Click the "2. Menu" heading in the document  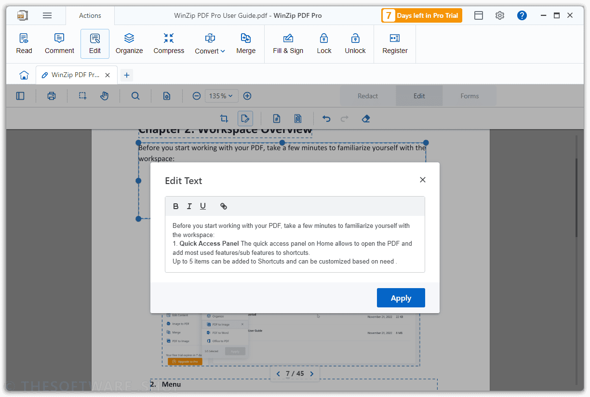(165, 384)
